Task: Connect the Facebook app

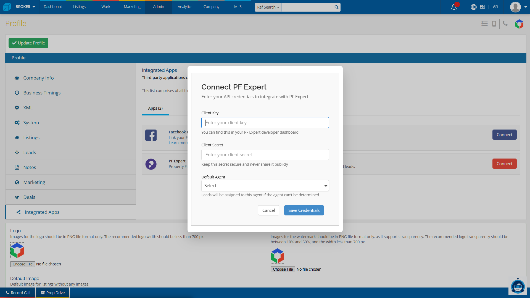Action: pos(504,135)
